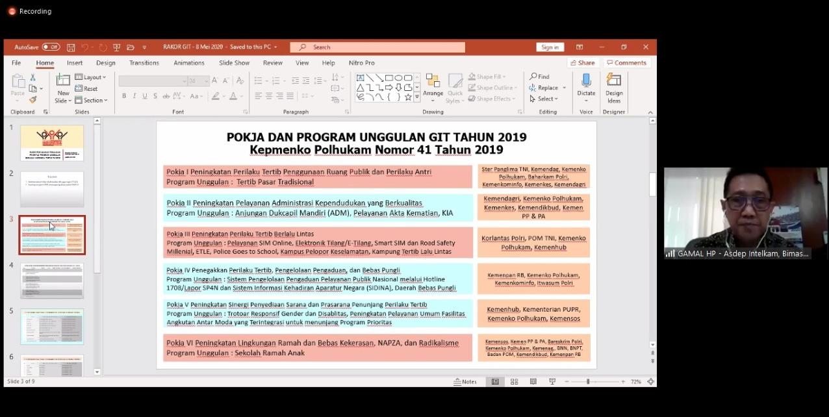
Task: Toggle the AutoSave switch
Action: [51, 47]
